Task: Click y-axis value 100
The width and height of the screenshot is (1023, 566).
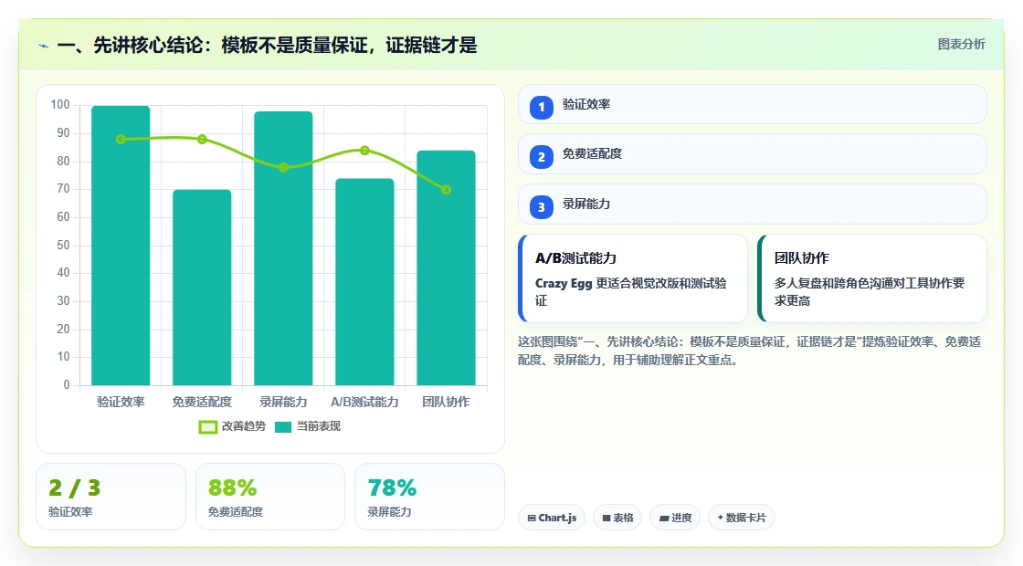Action: 60,104
